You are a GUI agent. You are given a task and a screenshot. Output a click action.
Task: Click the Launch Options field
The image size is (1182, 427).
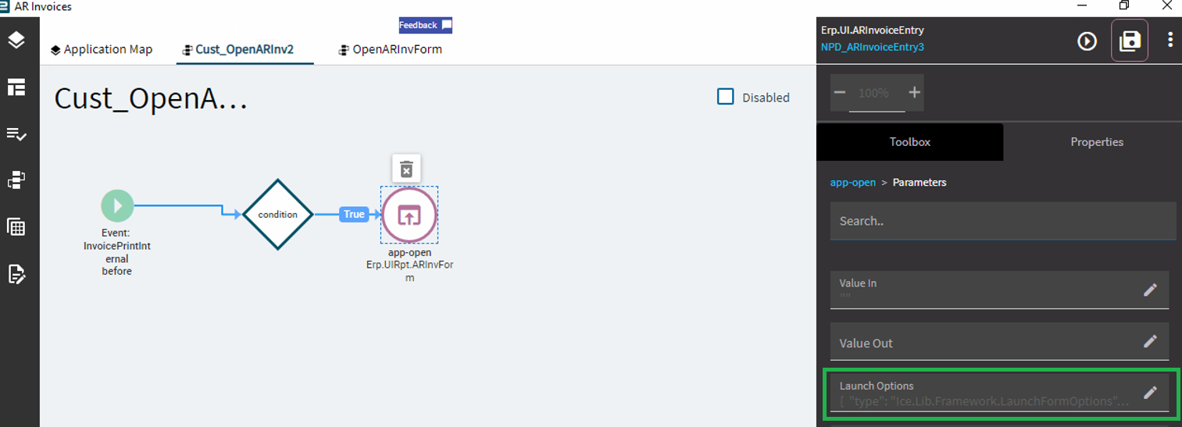tap(999, 393)
